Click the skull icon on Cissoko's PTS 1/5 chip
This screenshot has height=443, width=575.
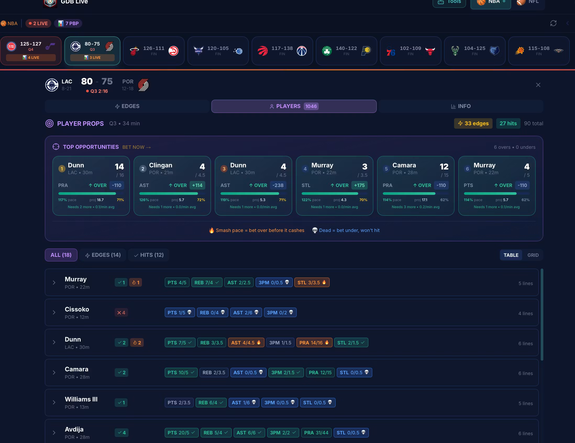click(189, 312)
